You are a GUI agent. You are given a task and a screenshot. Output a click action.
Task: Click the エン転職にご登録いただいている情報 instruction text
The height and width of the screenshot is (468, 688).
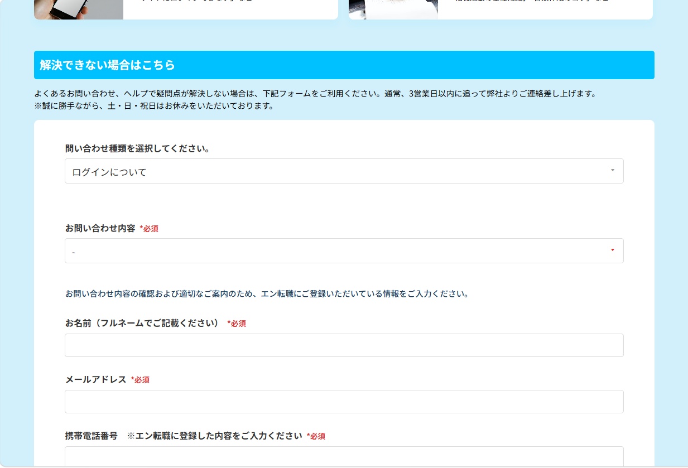(x=267, y=293)
